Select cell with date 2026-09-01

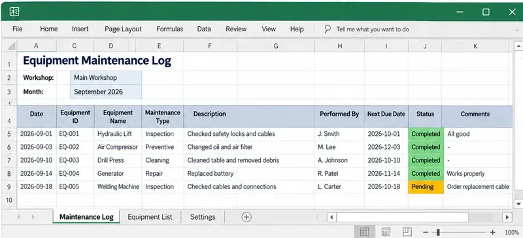click(x=37, y=134)
